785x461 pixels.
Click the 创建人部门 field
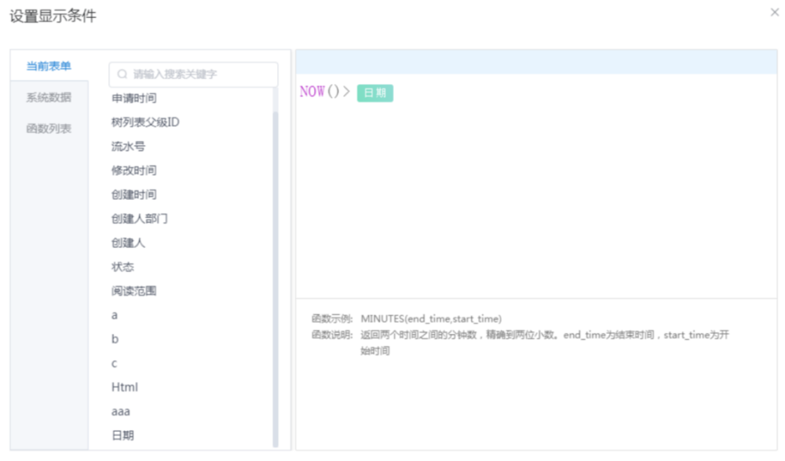pos(139,219)
